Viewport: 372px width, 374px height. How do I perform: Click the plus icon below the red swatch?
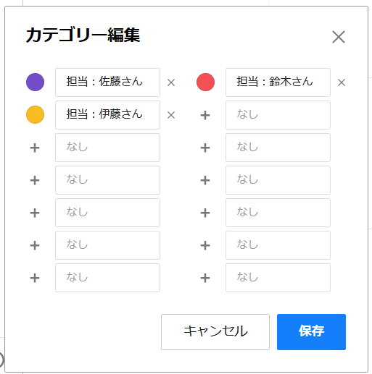[205, 115]
